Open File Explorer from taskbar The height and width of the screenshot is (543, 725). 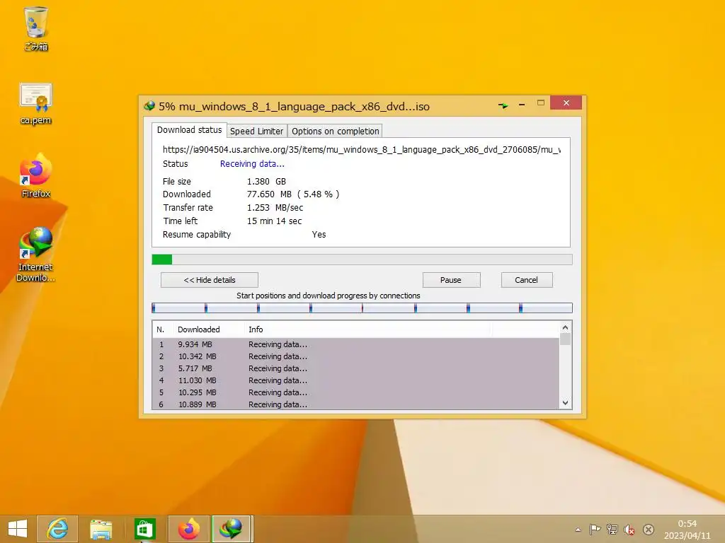point(101,529)
